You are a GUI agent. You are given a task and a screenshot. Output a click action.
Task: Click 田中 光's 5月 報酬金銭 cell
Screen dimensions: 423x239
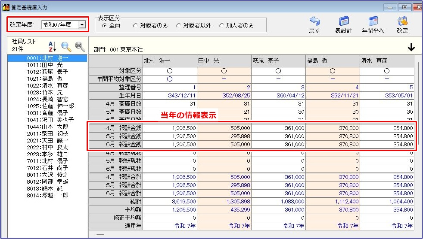pyautogui.click(x=224, y=136)
